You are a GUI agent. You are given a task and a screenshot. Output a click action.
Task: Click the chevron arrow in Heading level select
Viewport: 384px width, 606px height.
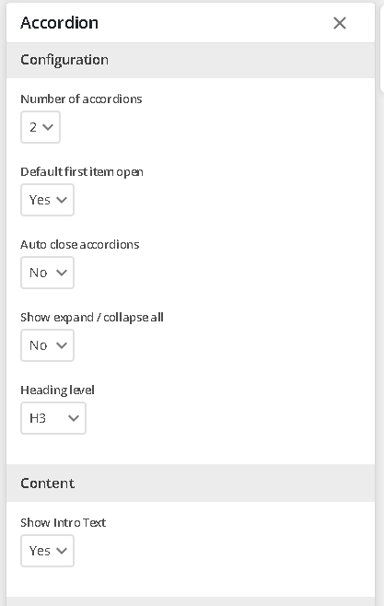coord(74,418)
